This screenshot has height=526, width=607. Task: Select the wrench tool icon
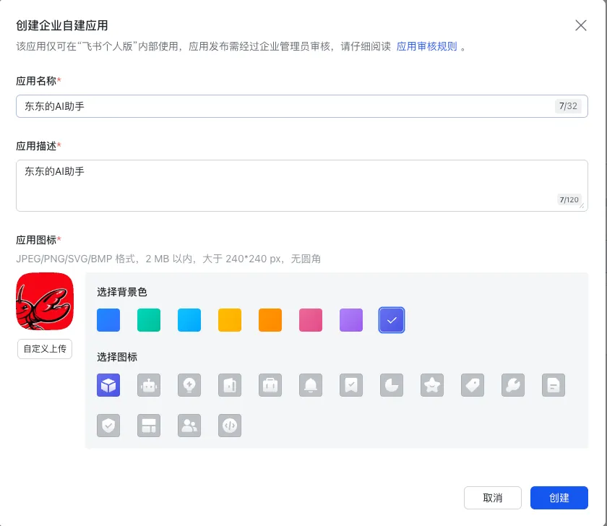(513, 385)
